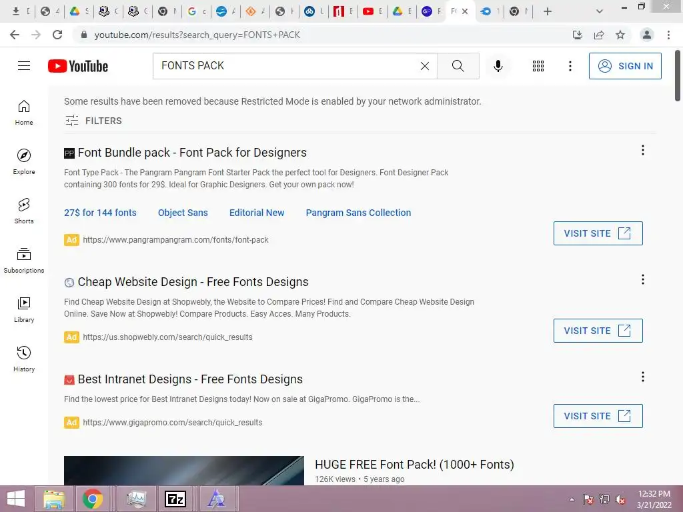Open Library in the sidebar
The image size is (683, 512).
click(24, 309)
